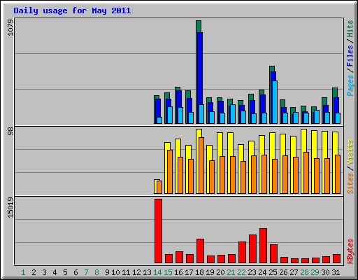
Task: Click the orange Sites bar for day 15
Action: pyautogui.click(x=170, y=171)
